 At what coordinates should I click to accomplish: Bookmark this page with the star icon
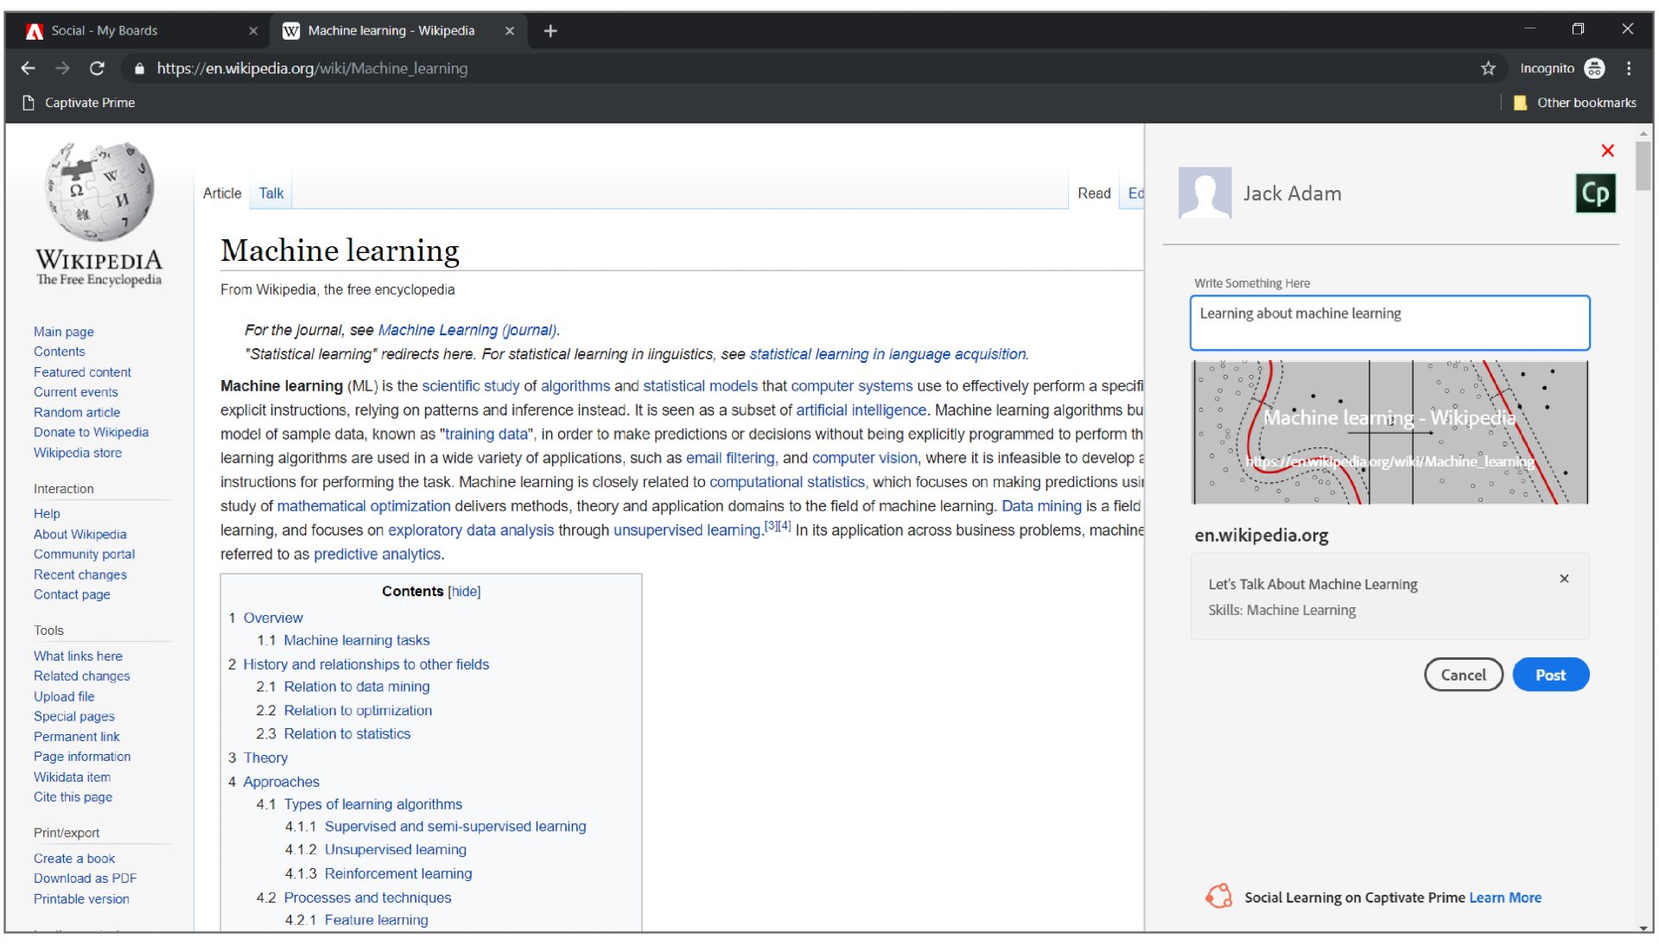tap(1488, 68)
